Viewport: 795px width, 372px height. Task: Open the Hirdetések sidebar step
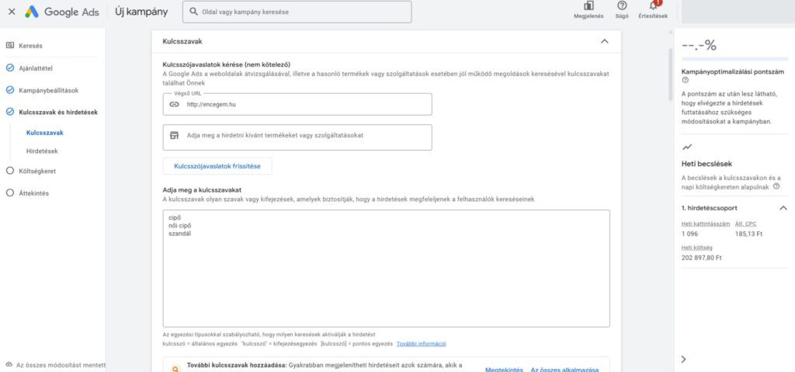click(42, 151)
